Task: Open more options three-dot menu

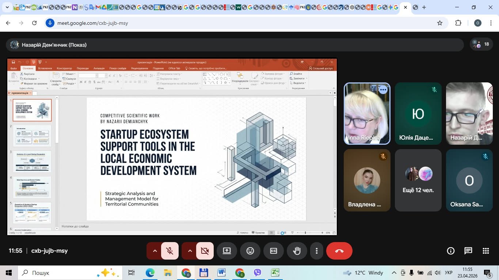Action: (317, 251)
